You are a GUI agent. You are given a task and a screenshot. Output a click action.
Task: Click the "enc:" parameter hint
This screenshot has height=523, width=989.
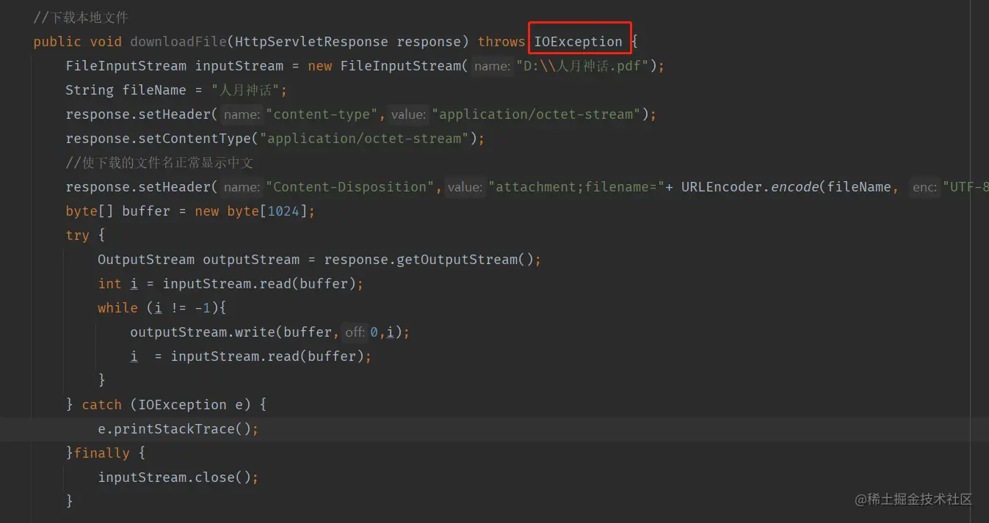tap(924, 188)
